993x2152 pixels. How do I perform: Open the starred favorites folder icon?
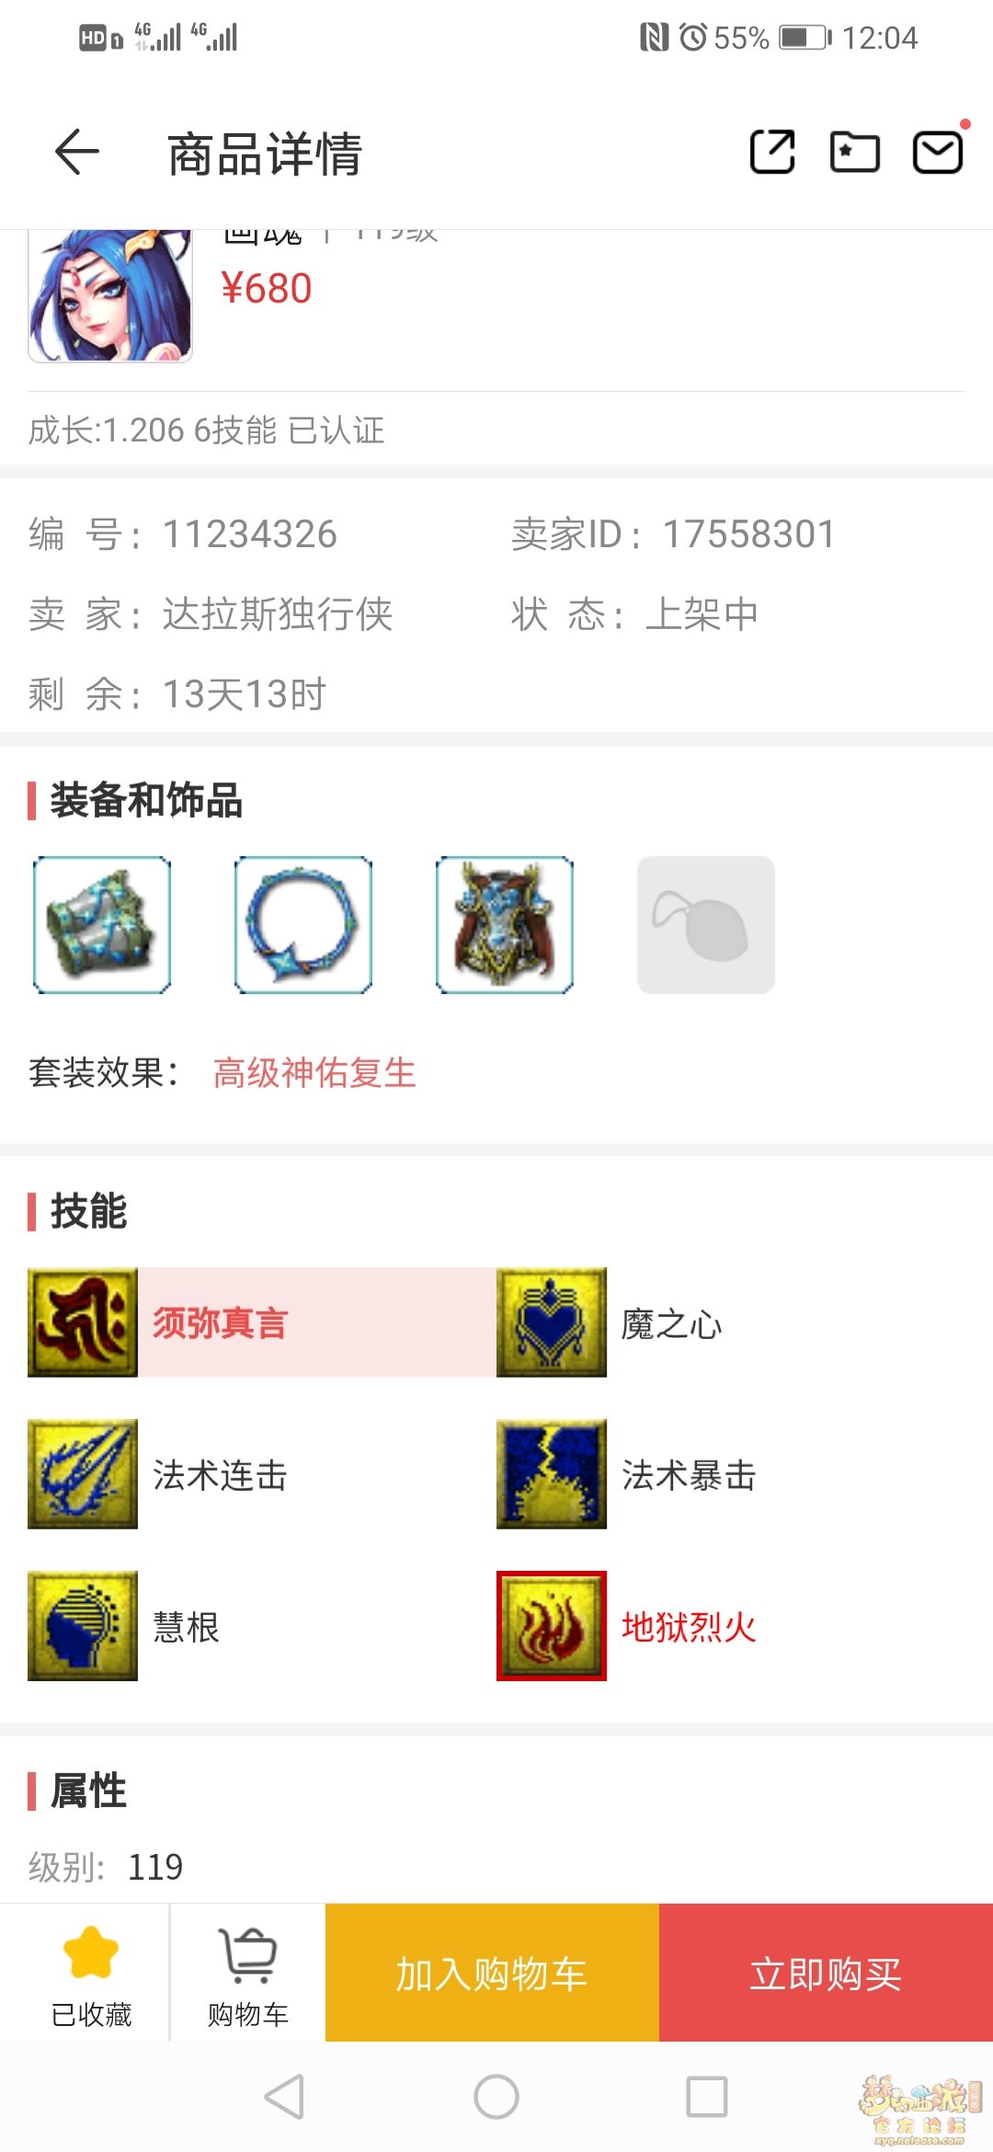point(855,152)
